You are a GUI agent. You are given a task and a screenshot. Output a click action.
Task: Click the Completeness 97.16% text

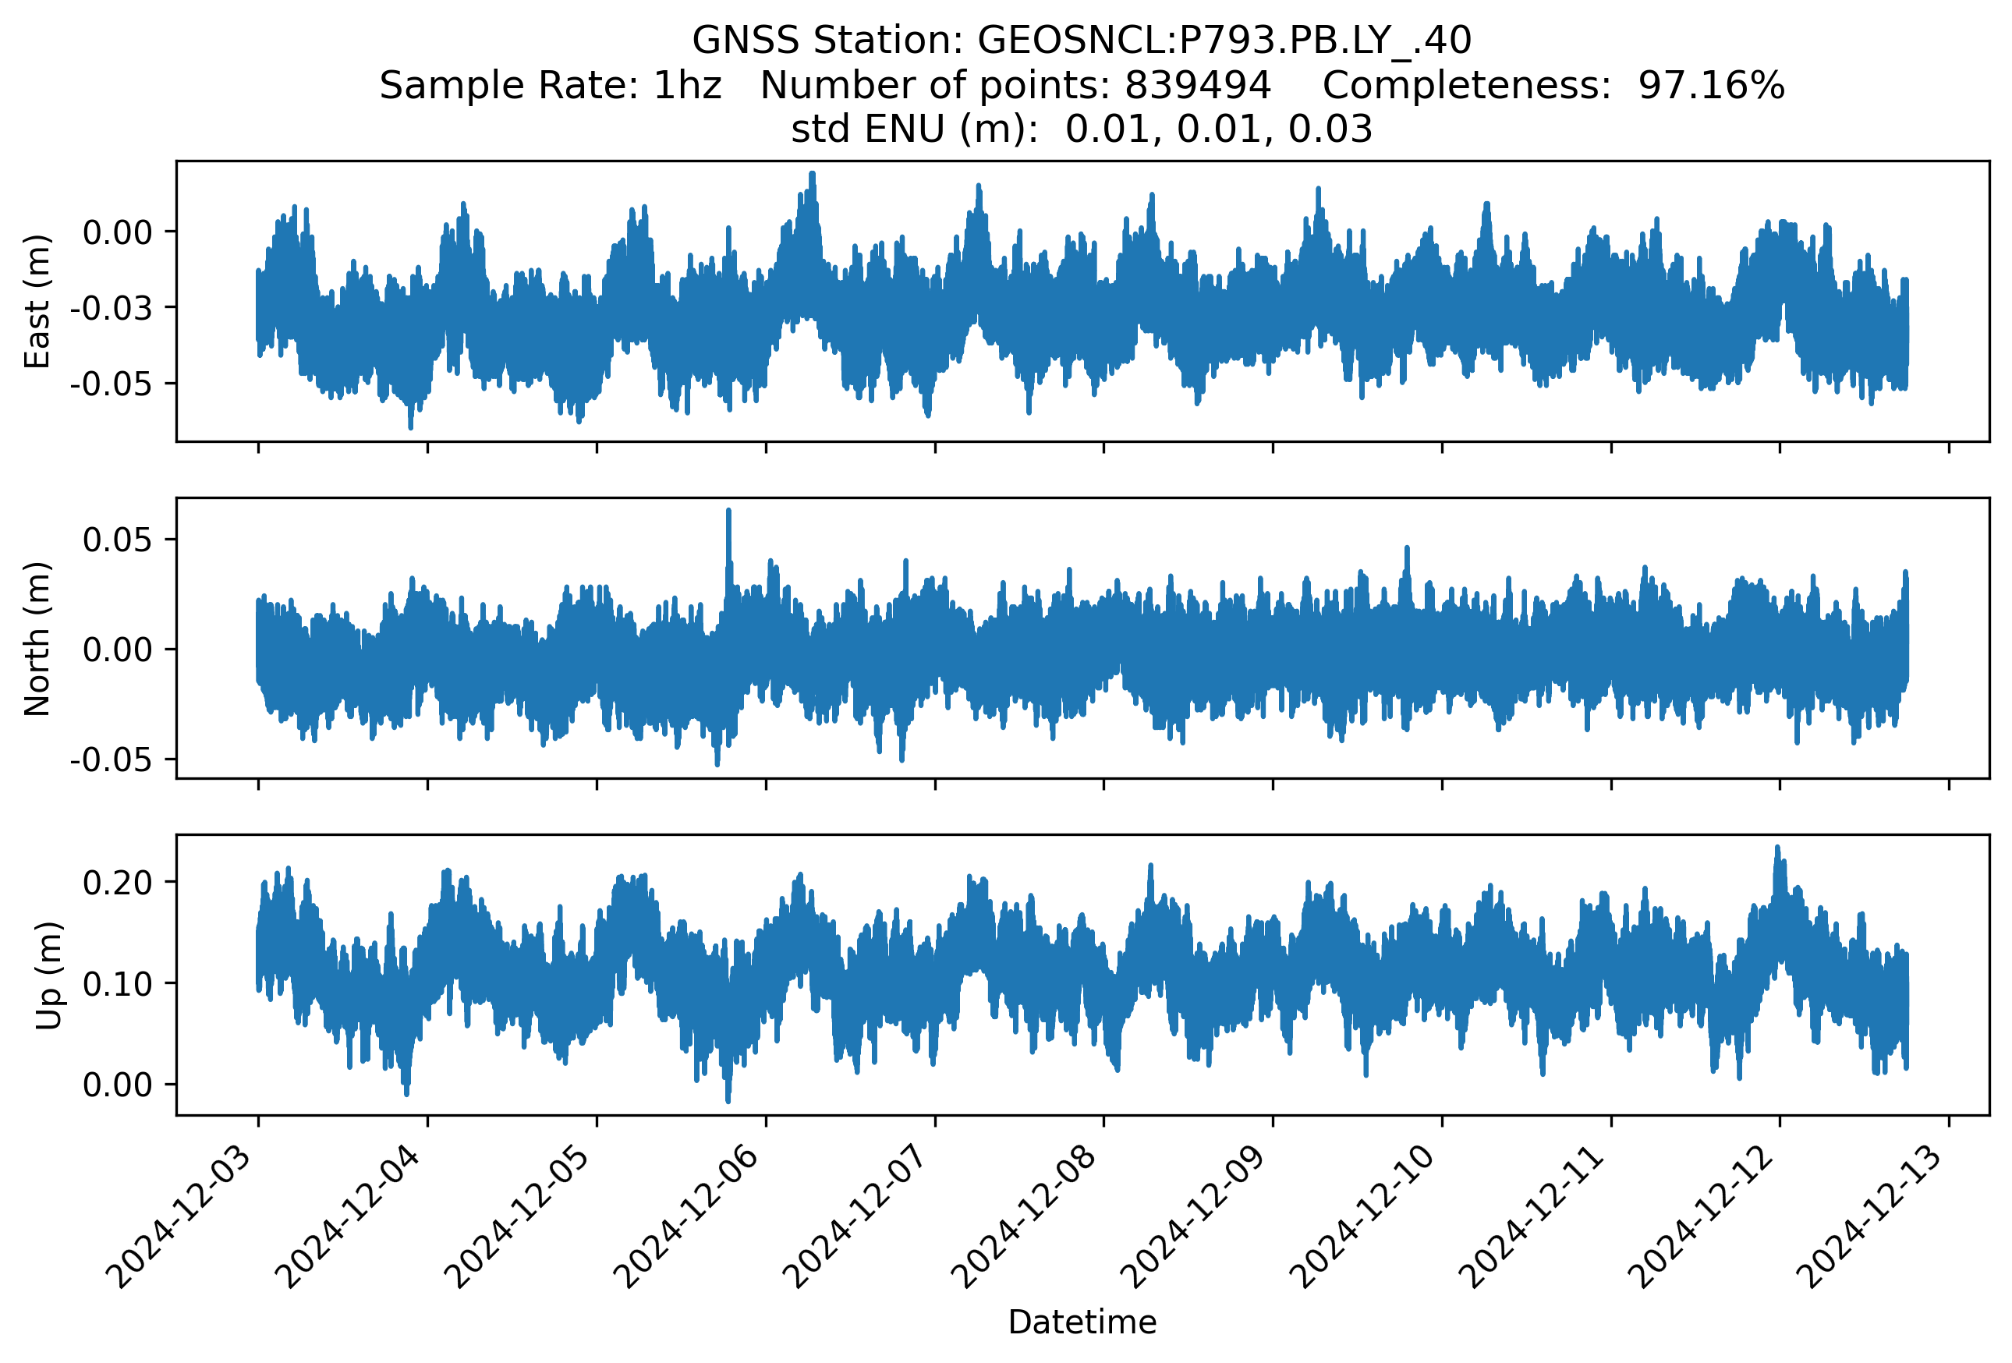[1553, 86]
